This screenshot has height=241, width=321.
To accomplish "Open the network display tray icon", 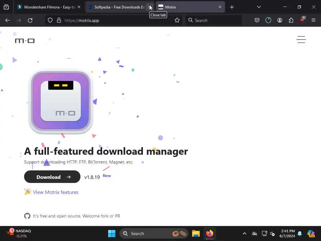I will [x=264, y=233].
